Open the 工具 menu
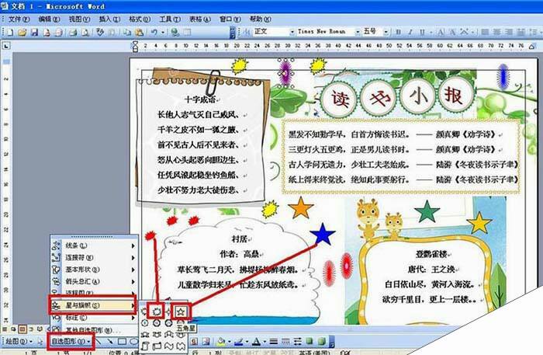Screen dimensions: 543x355 click(x=170, y=19)
